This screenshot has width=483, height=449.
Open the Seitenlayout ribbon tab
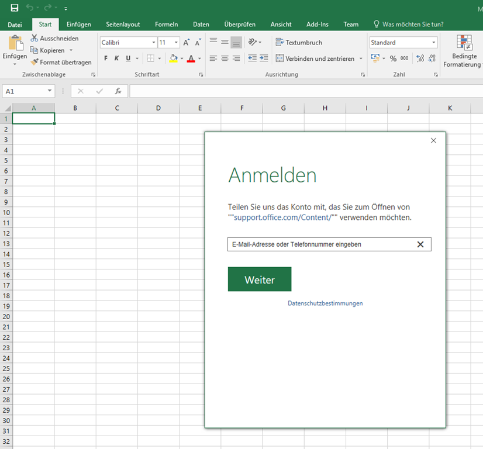(123, 25)
